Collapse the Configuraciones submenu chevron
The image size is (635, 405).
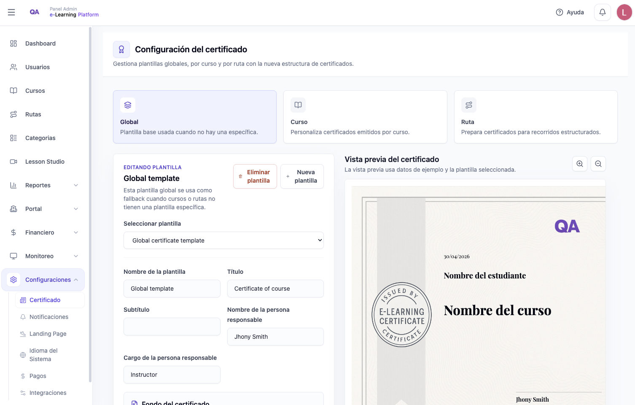[76, 280]
